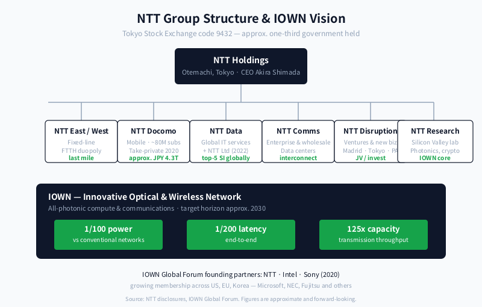
Task: Click the NTT Holdings box
Action: (241, 66)
